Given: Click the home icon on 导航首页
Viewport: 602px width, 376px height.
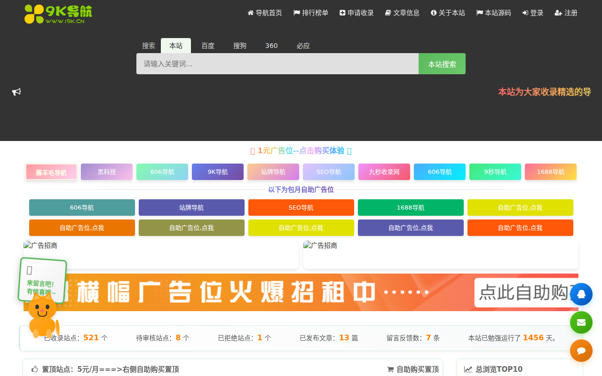Looking at the screenshot, I should (x=250, y=13).
